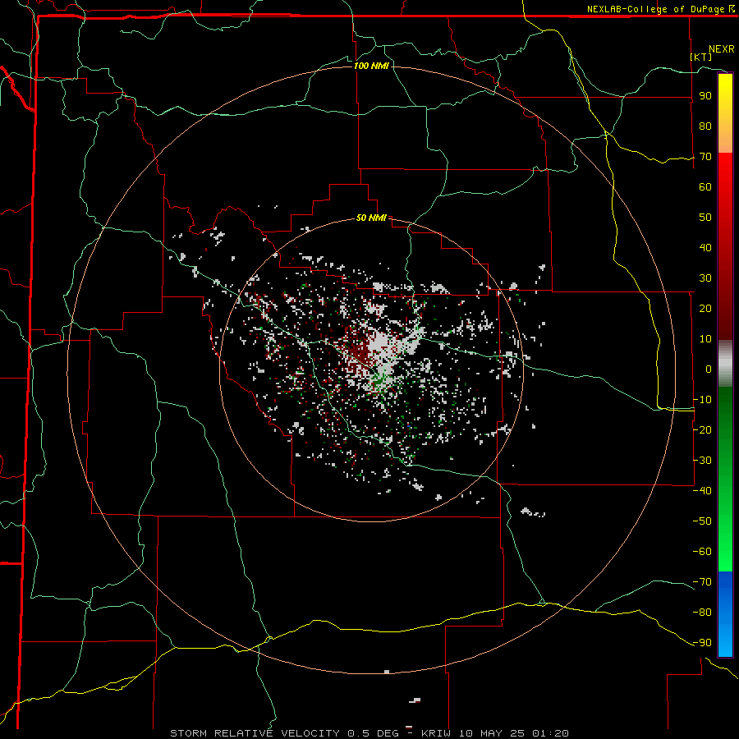This screenshot has height=739, width=739.
Task: Click the 80 colorbar label
Action: 705,126
